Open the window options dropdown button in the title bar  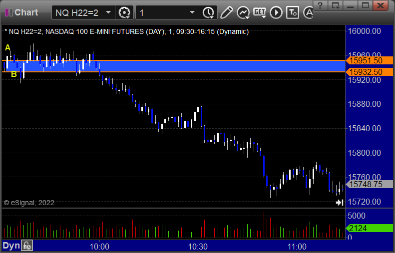tap(335, 5)
